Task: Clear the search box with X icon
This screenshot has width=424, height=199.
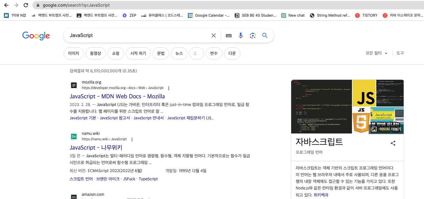Action: coord(214,35)
